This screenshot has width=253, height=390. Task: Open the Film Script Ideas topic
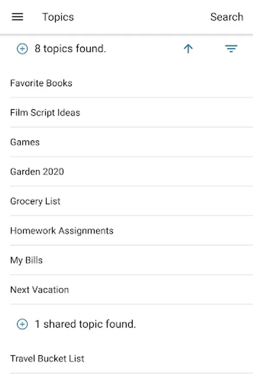[x=45, y=112]
